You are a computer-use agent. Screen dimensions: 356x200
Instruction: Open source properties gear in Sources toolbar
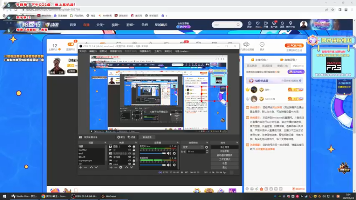121,168
